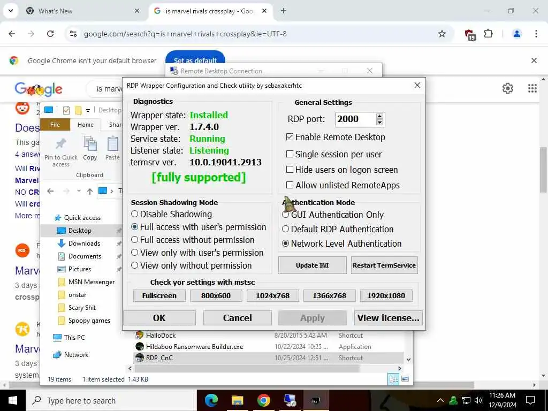
Task: Click Pin to Quick access icon
Action: pyautogui.click(x=61, y=143)
